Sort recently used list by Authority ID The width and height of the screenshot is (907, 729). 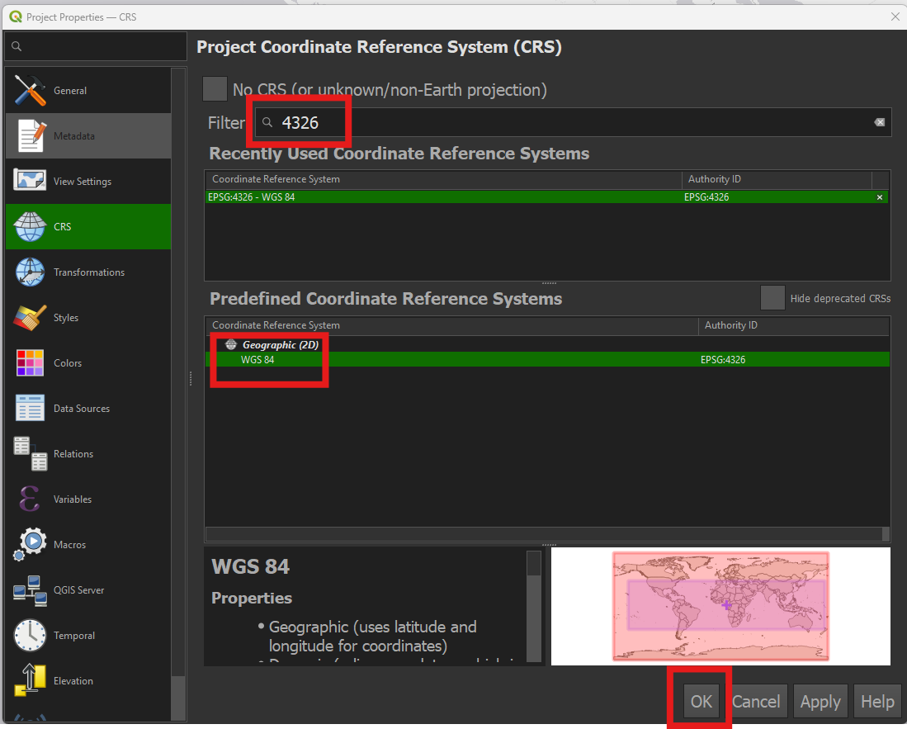tap(777, 179)
